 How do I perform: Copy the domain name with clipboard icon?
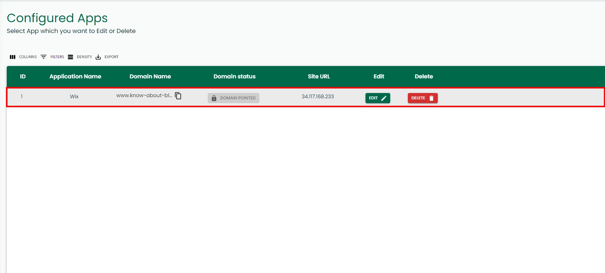[178, 96]
